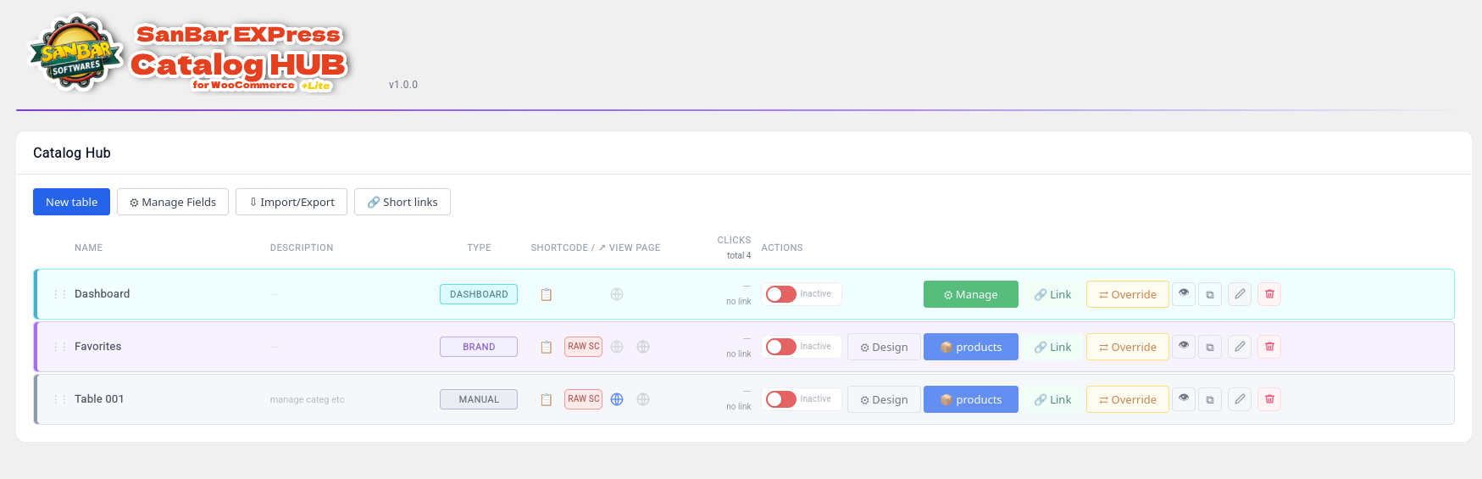Screen dimensions: 1482x479
Task: Edit Table 001 with pencil icon
Action: click(1240, 399)
